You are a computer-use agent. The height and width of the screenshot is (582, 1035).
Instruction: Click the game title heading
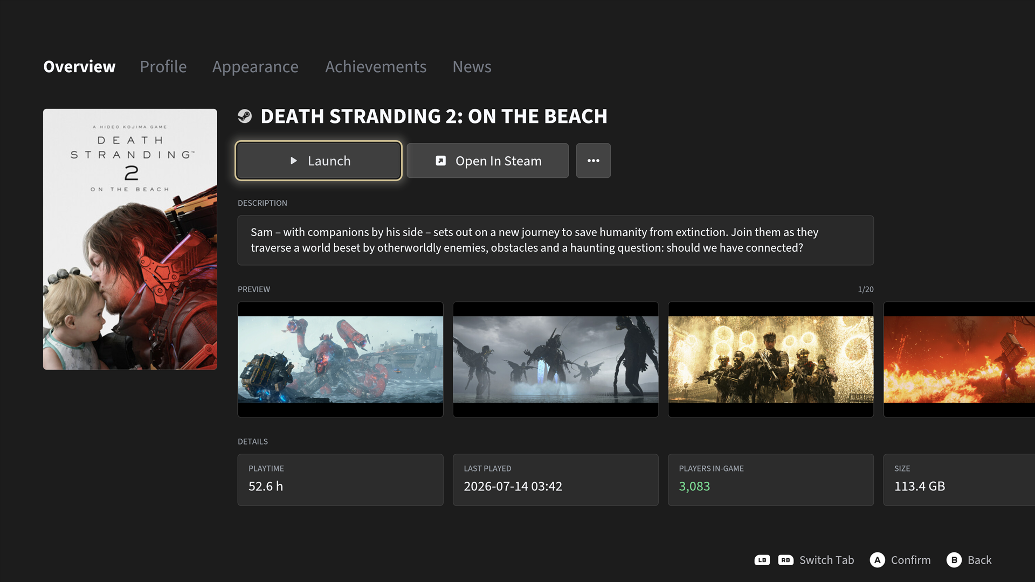pyautogui.click(x=434, y=116)
